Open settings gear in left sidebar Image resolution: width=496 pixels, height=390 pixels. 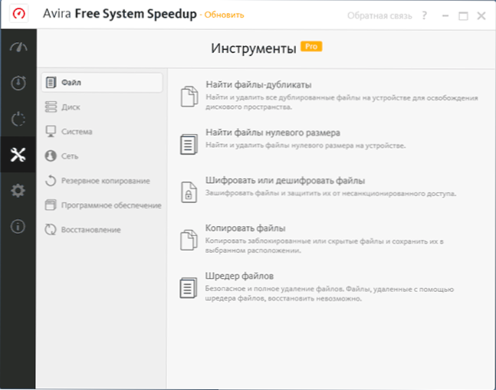click(x=18, y=191)
